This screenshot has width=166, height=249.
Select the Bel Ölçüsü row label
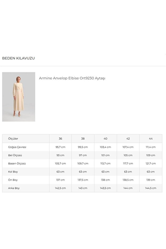coord(15,155)
